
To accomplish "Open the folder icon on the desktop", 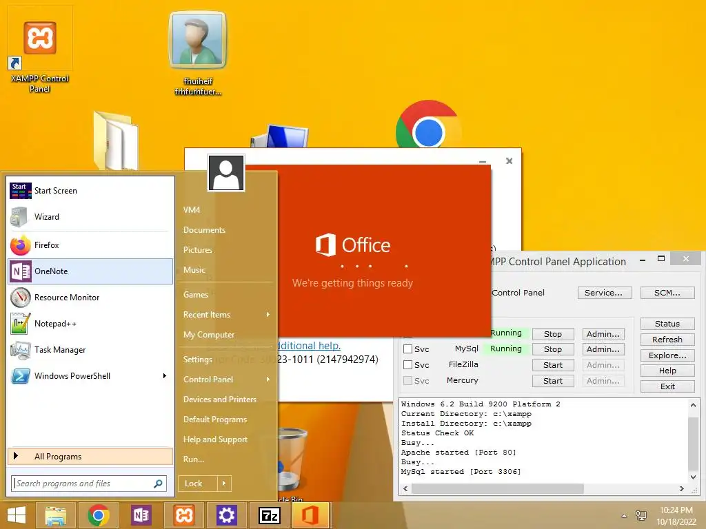I will (116, 141).
